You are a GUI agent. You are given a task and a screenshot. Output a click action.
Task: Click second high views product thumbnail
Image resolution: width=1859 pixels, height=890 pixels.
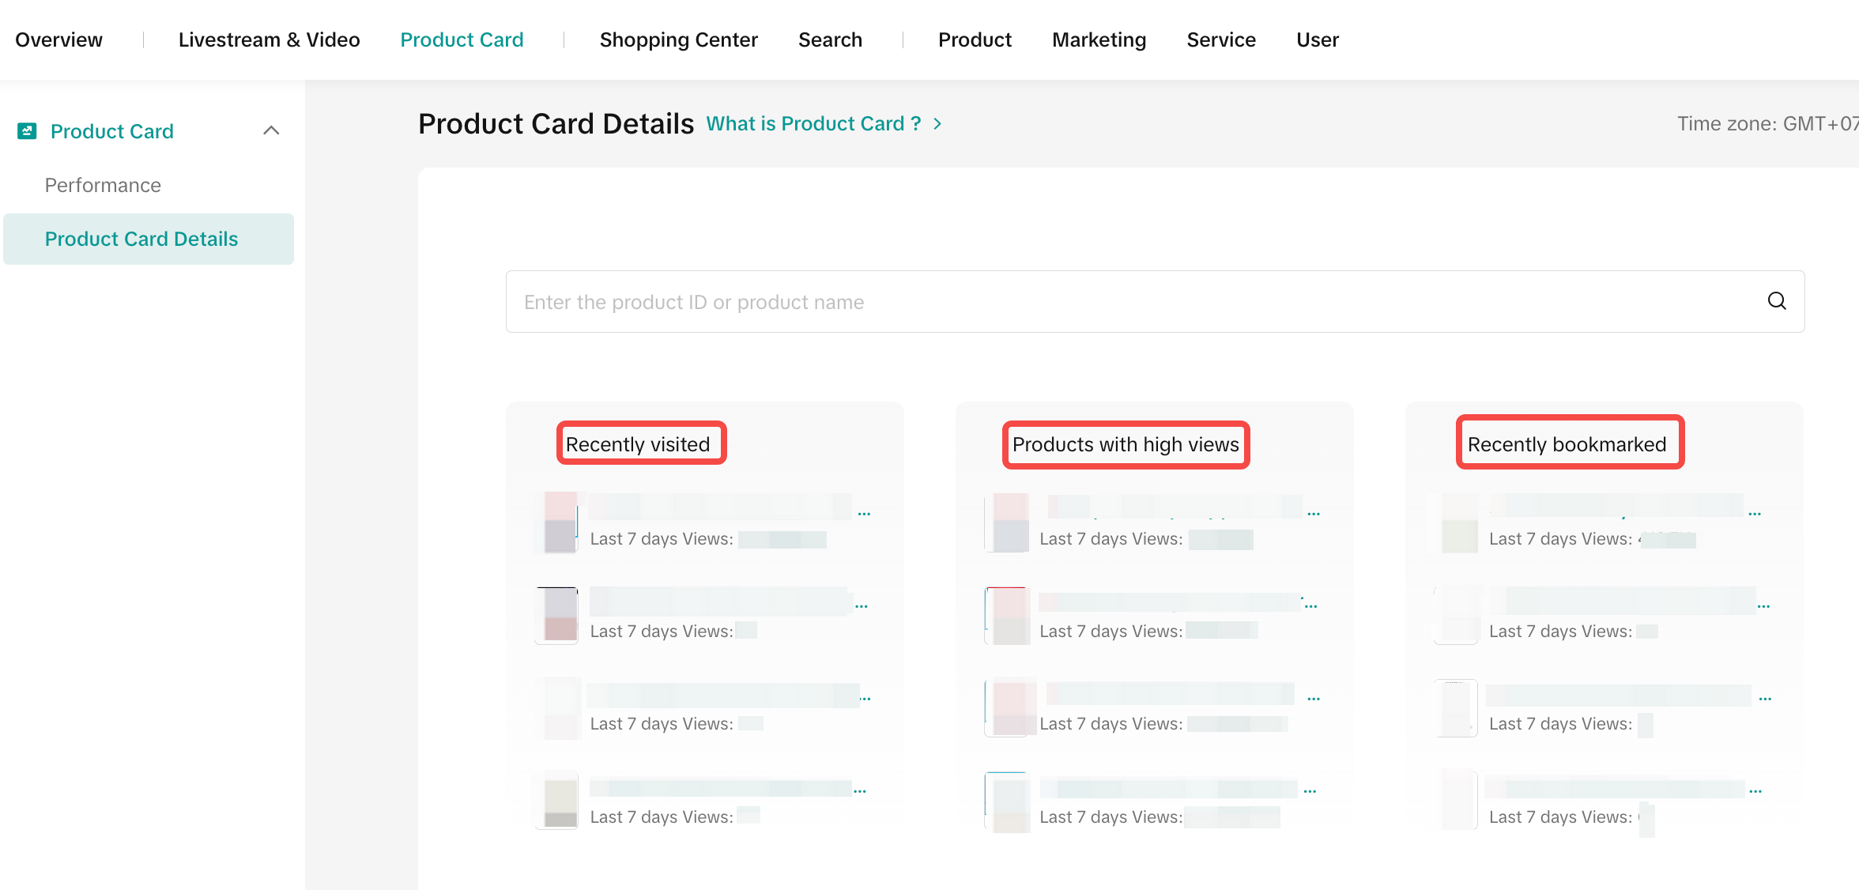click(1009, 616)
